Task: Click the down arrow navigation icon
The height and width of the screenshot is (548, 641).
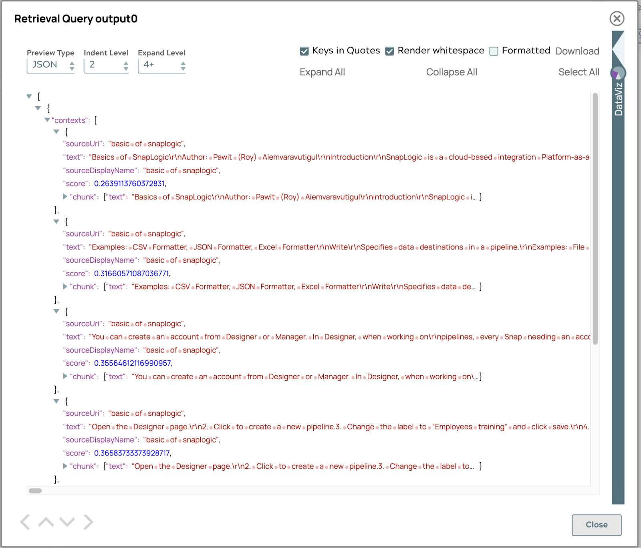Action: (x=67, y=522)
